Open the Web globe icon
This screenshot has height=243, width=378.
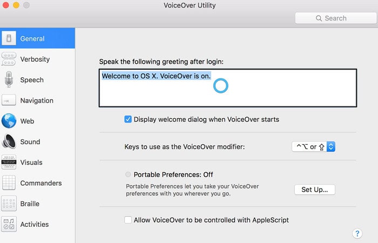[x=9, y=121]
